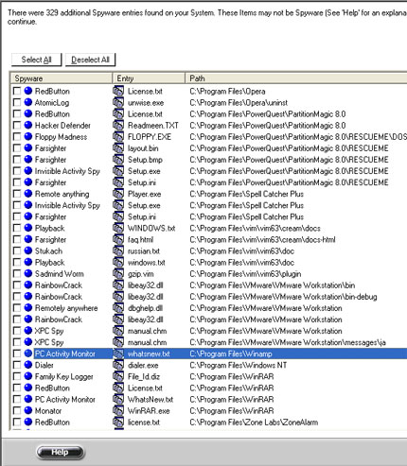The width and height of the screenshot is (407, 466).
Task: Click the Remote anything spyware name
Action: coord(62,194)
